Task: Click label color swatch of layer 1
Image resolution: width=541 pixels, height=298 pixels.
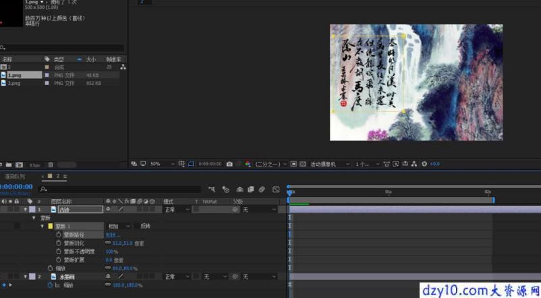Action: coord(32,210)
